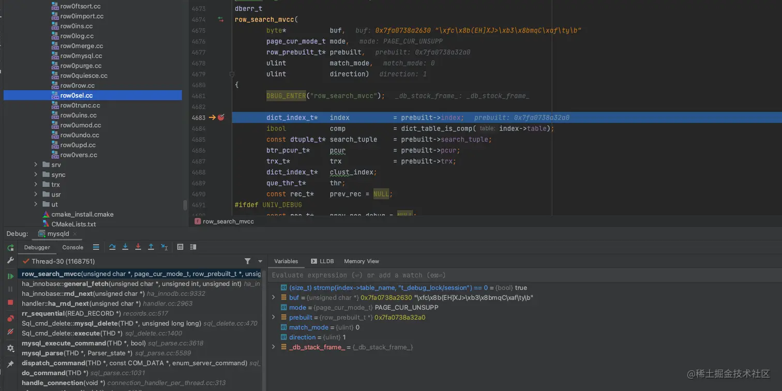Expand the usr folder
The width and height of the screenshot is (782, 391).
coord(36,194)
